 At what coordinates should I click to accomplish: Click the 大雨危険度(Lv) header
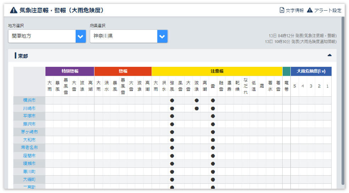311,71
